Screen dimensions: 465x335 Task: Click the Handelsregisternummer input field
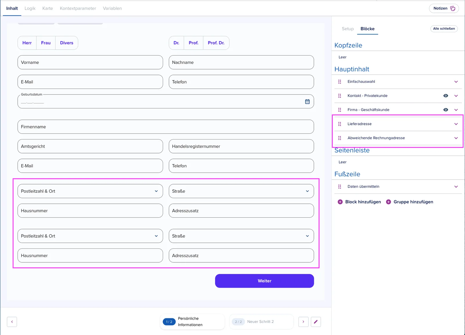pyautogui.click(x=241, y=146)
